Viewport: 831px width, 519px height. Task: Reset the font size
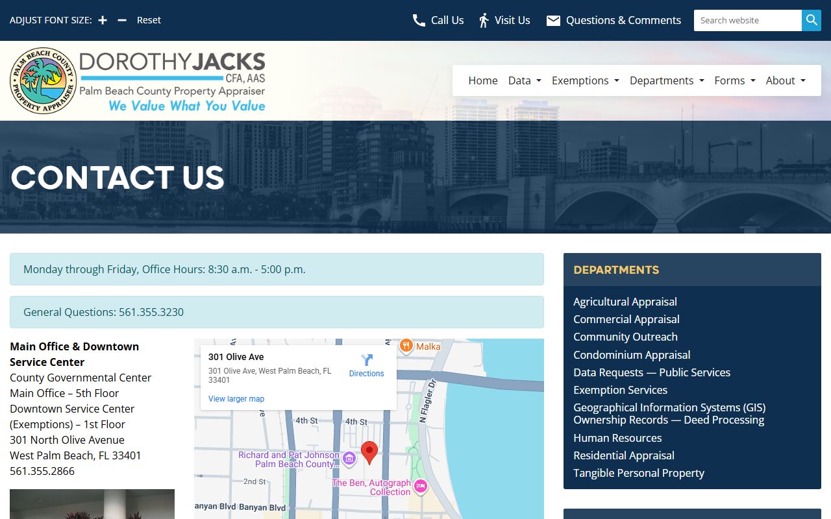149,20
